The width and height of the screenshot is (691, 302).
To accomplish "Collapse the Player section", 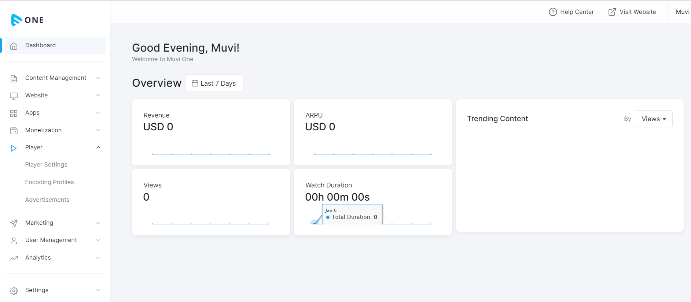I will pos(98,147).
